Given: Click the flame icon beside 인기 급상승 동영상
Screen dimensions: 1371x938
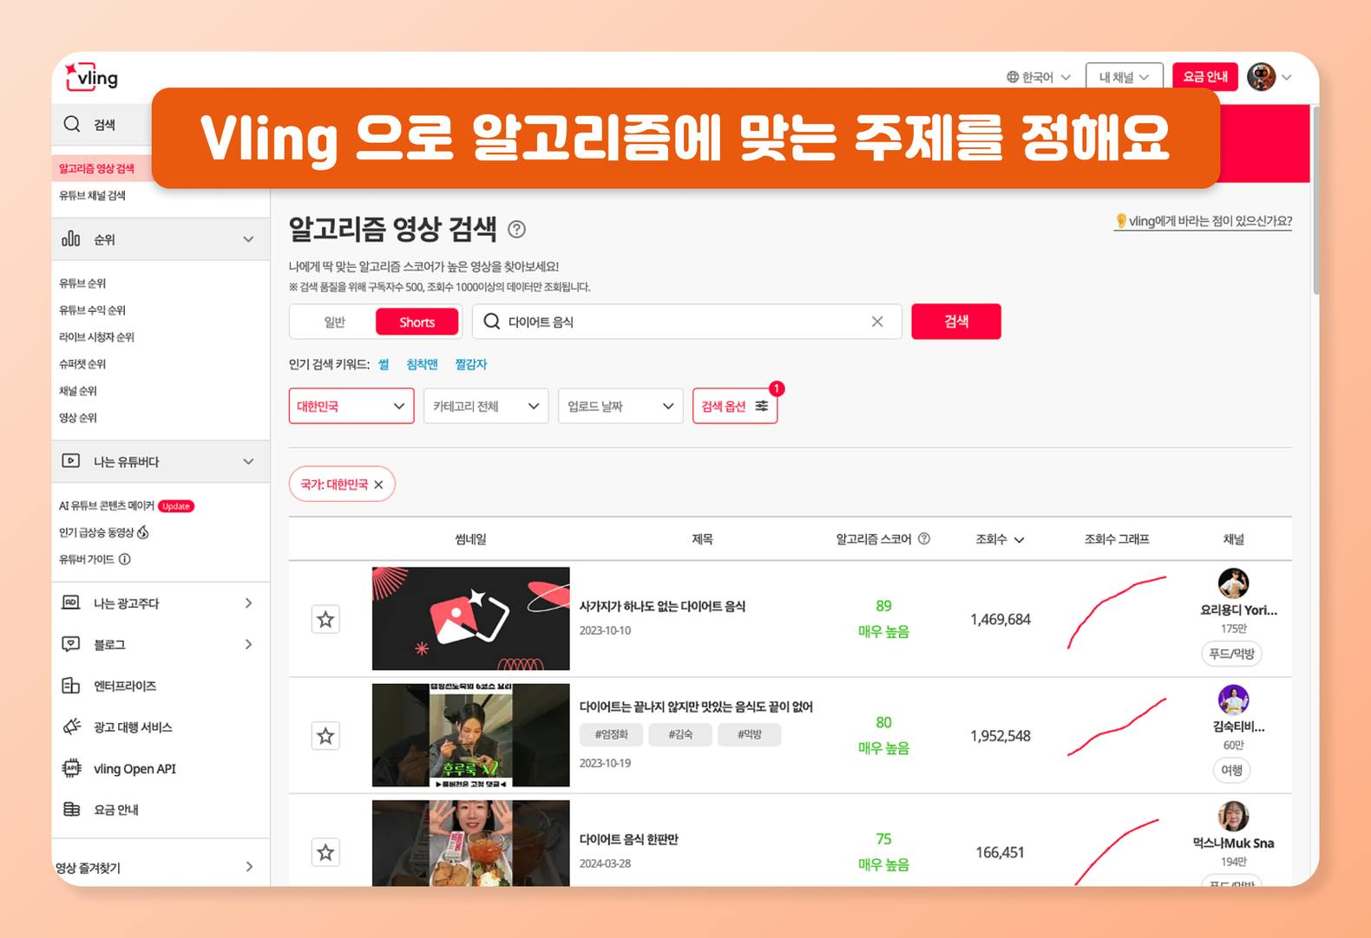Looking at the screenshot, I should (143, 532).
